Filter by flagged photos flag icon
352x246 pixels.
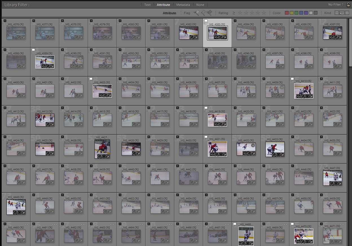pos(197,13)
